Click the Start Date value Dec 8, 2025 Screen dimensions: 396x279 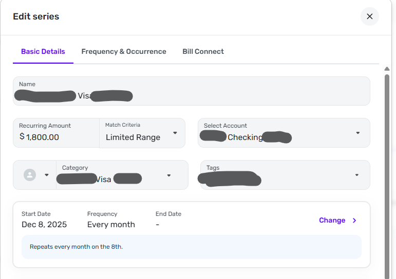tap(44, 225)
